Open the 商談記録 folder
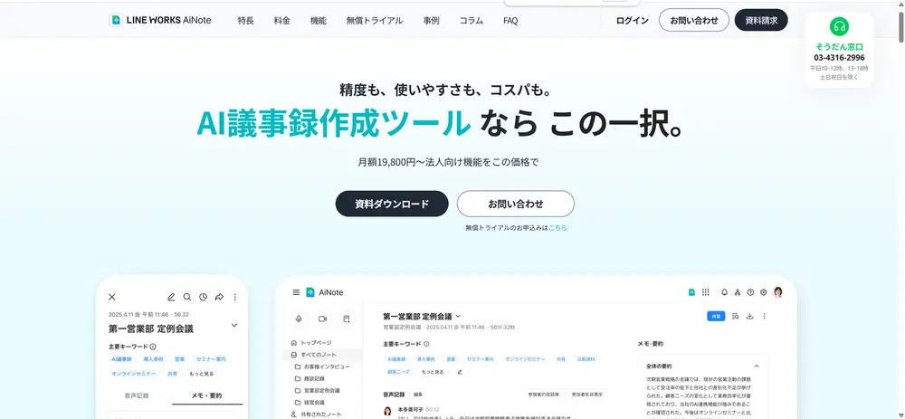 pyautogui.click(x=310, y=378)
